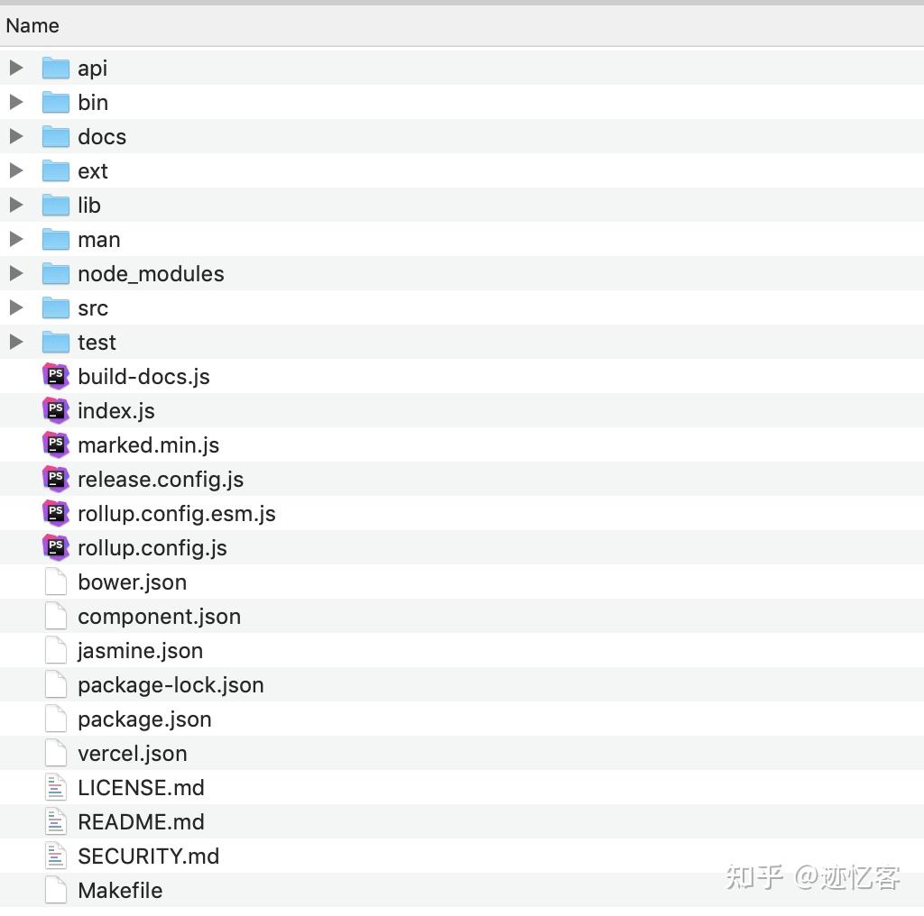Click the blank file icon for package.json
Screen dimensions: 924x916
coord(55,719)
